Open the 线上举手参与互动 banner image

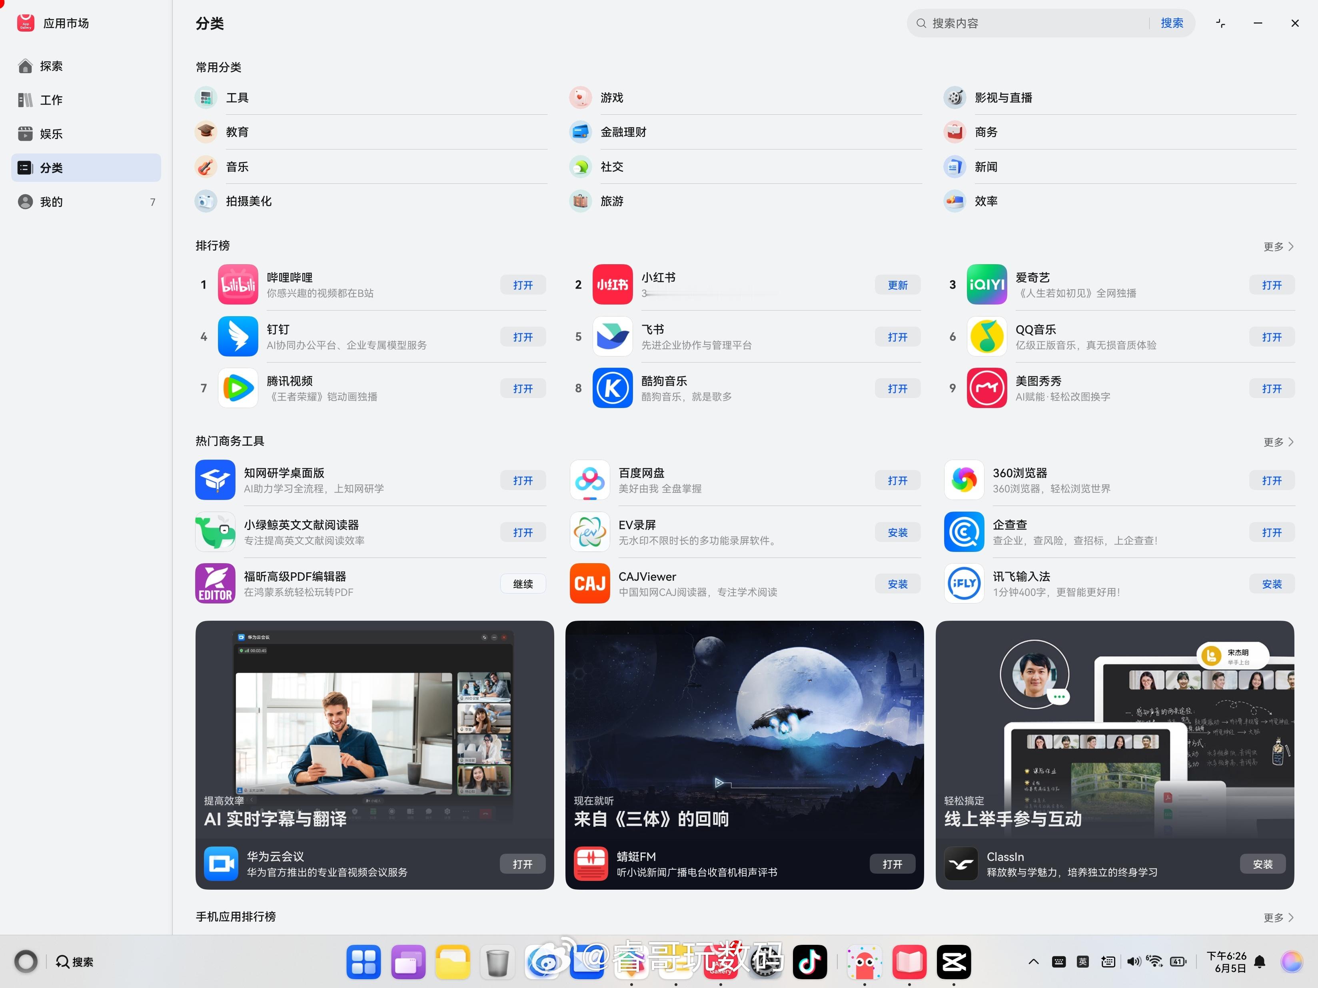click(x=1114, y=729)
